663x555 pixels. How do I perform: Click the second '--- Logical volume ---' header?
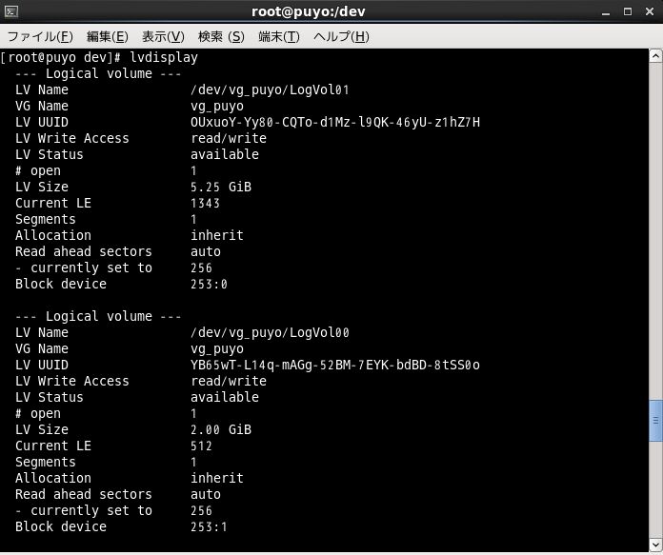[x=98, y=317]
